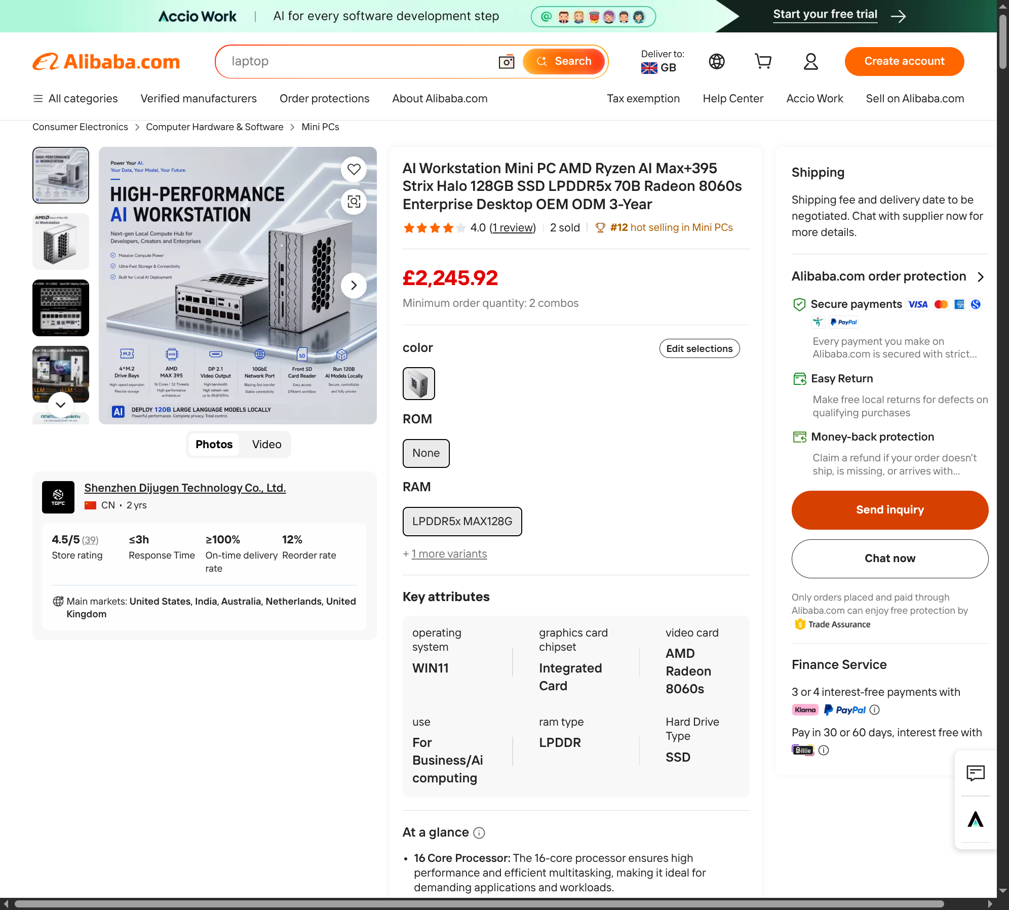Click the Chat now button
The height and width of the screenshot is (910, 1009).
pyautogui.click(x=889, y=559)
